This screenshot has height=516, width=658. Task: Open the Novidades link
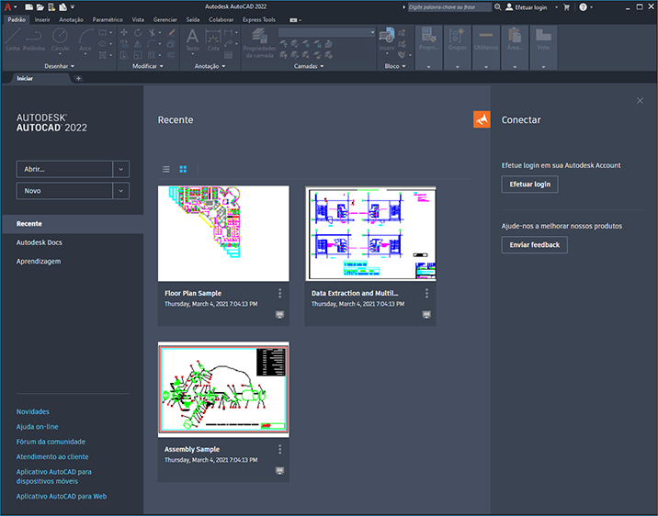33,411
